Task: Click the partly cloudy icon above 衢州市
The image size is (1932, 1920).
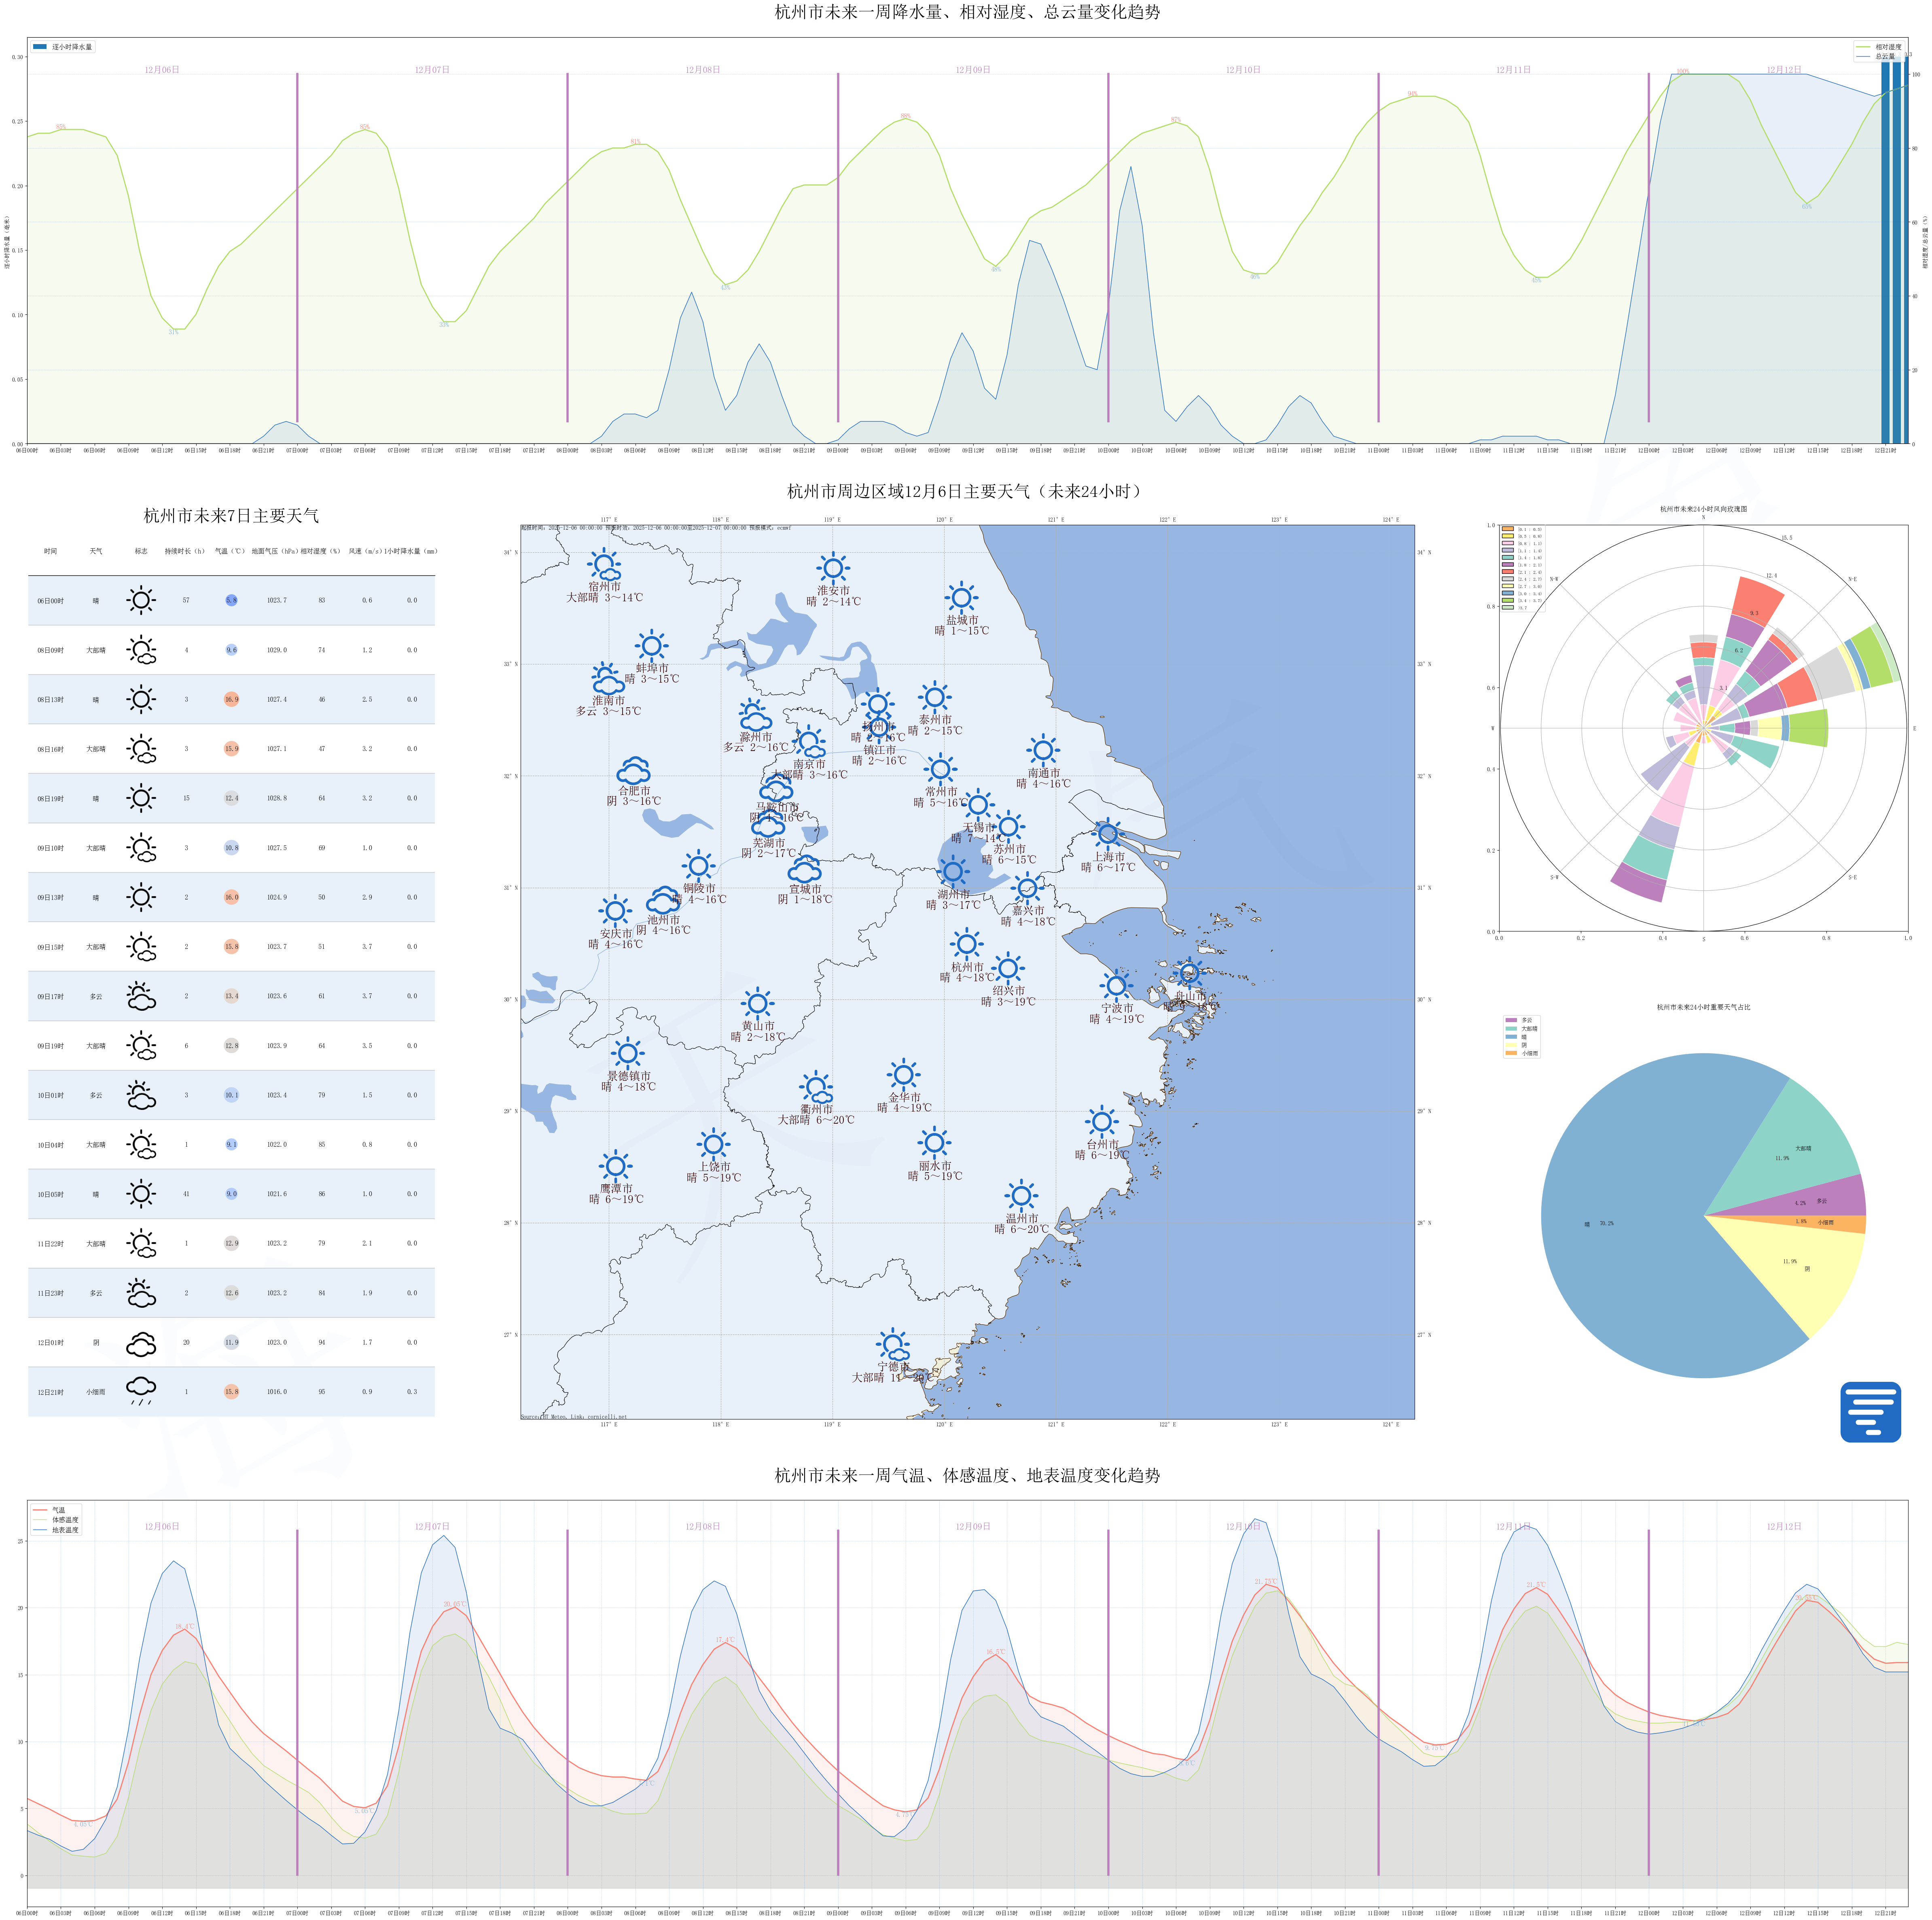Action: pos(816,1086)
